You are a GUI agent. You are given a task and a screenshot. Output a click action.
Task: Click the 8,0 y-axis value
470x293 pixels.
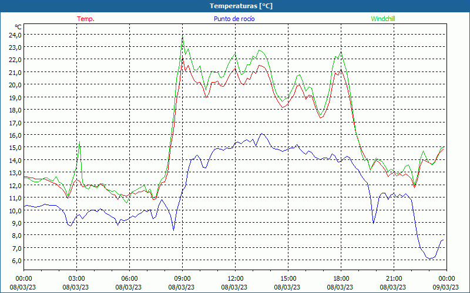click(17, 236)
